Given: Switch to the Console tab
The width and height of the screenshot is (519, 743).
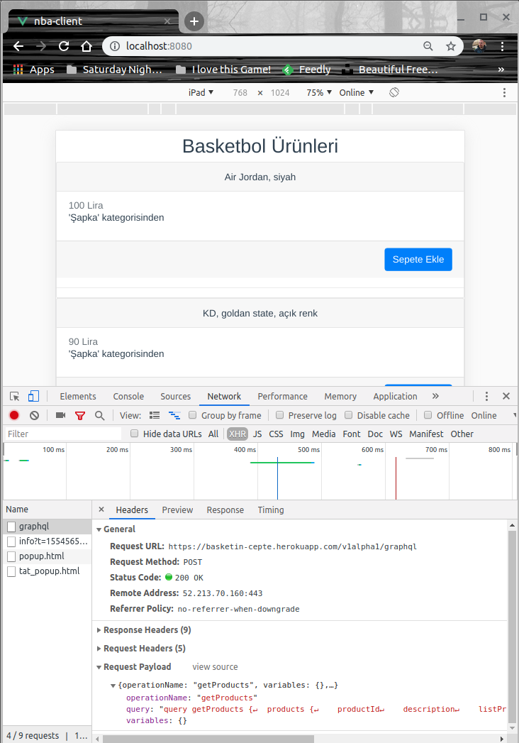Looking at the screenshot, I should 128,397.
